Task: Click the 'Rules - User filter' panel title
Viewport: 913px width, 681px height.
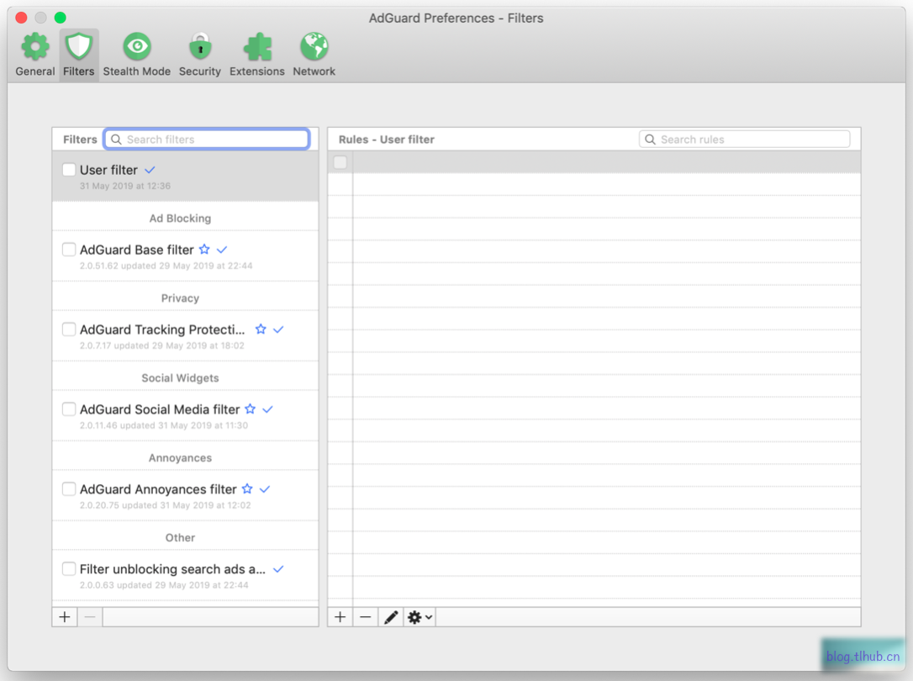Action: pyautogui.click(x=387, y=140)
